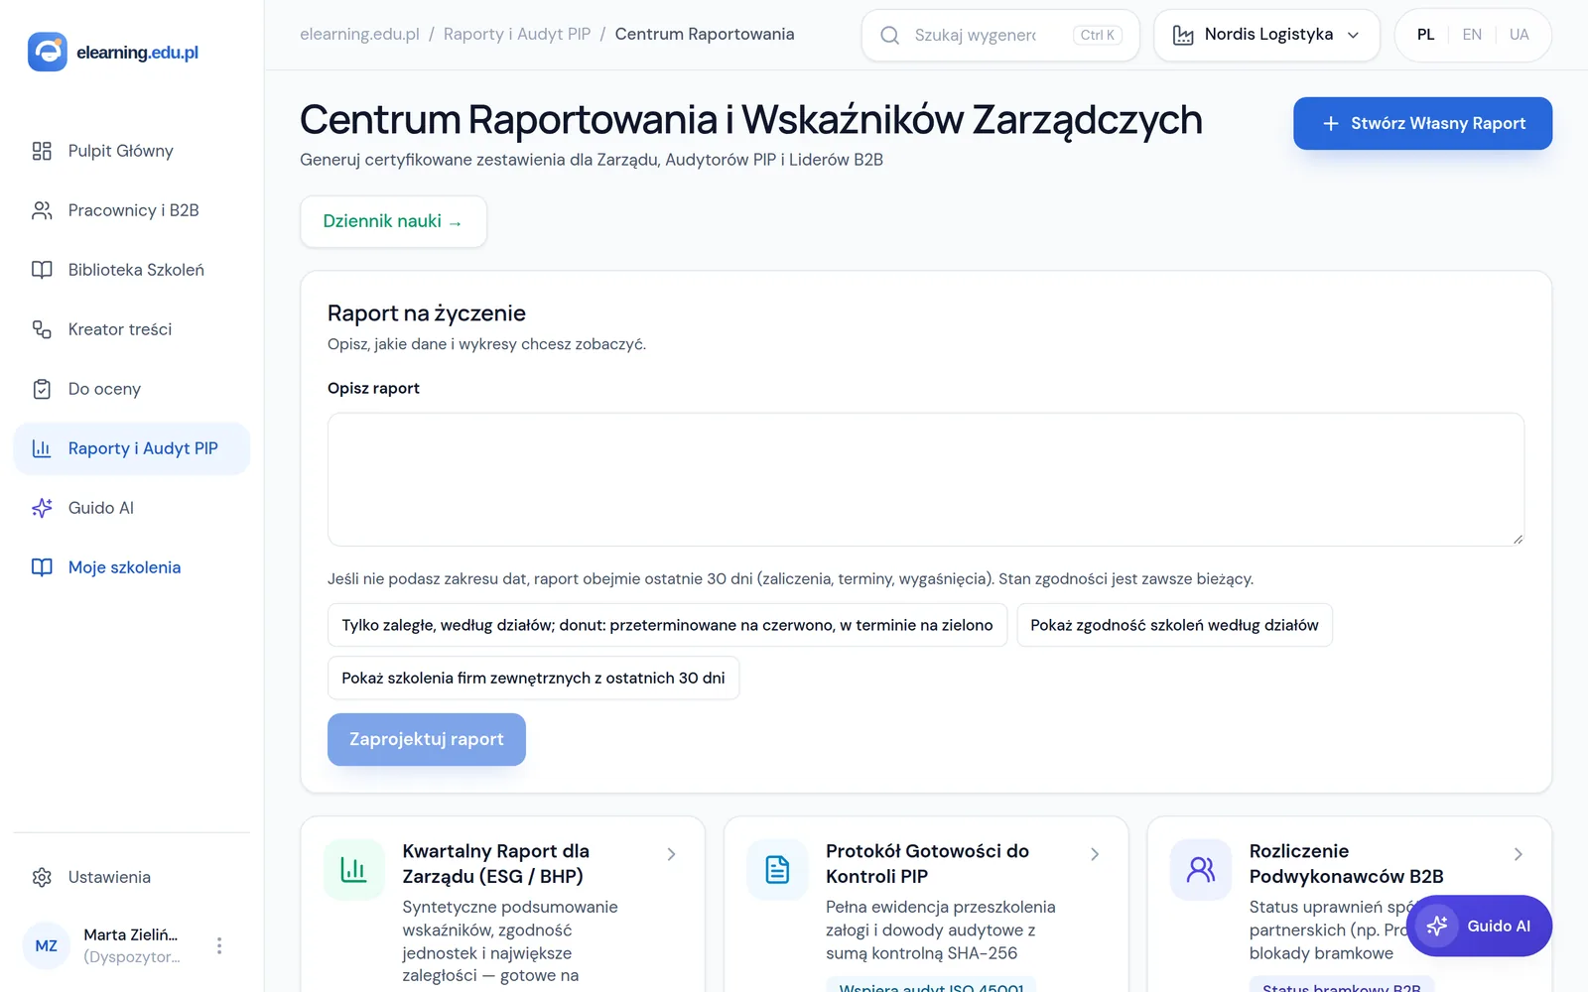Click the MZ avatar circle
The height and width of the screenshot is (992, 1588).
tap(47, 945)
